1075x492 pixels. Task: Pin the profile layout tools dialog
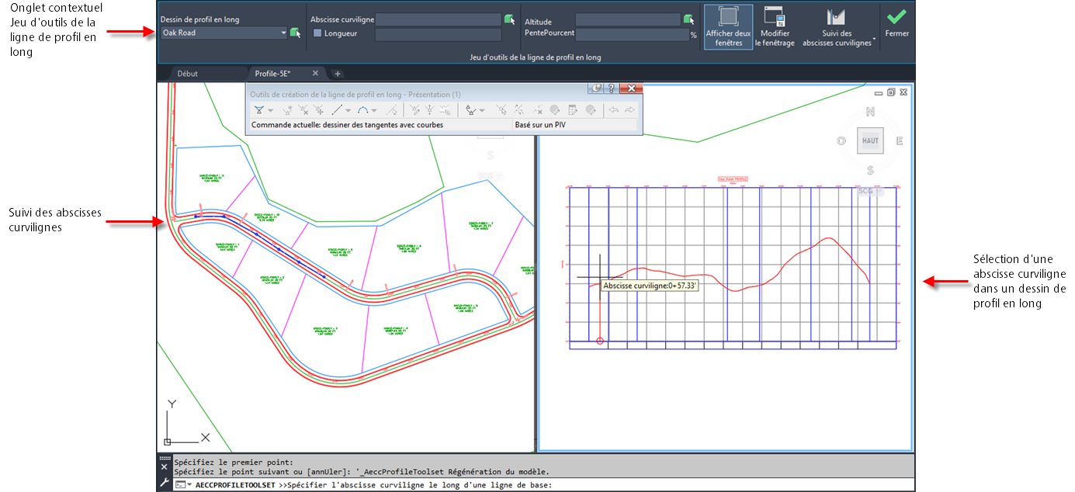(x=596, y=88)
